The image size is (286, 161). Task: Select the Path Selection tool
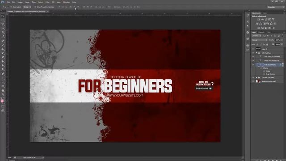(x=3, y=82)
